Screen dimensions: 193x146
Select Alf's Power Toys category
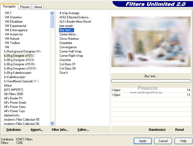click(x=14, y=111)
